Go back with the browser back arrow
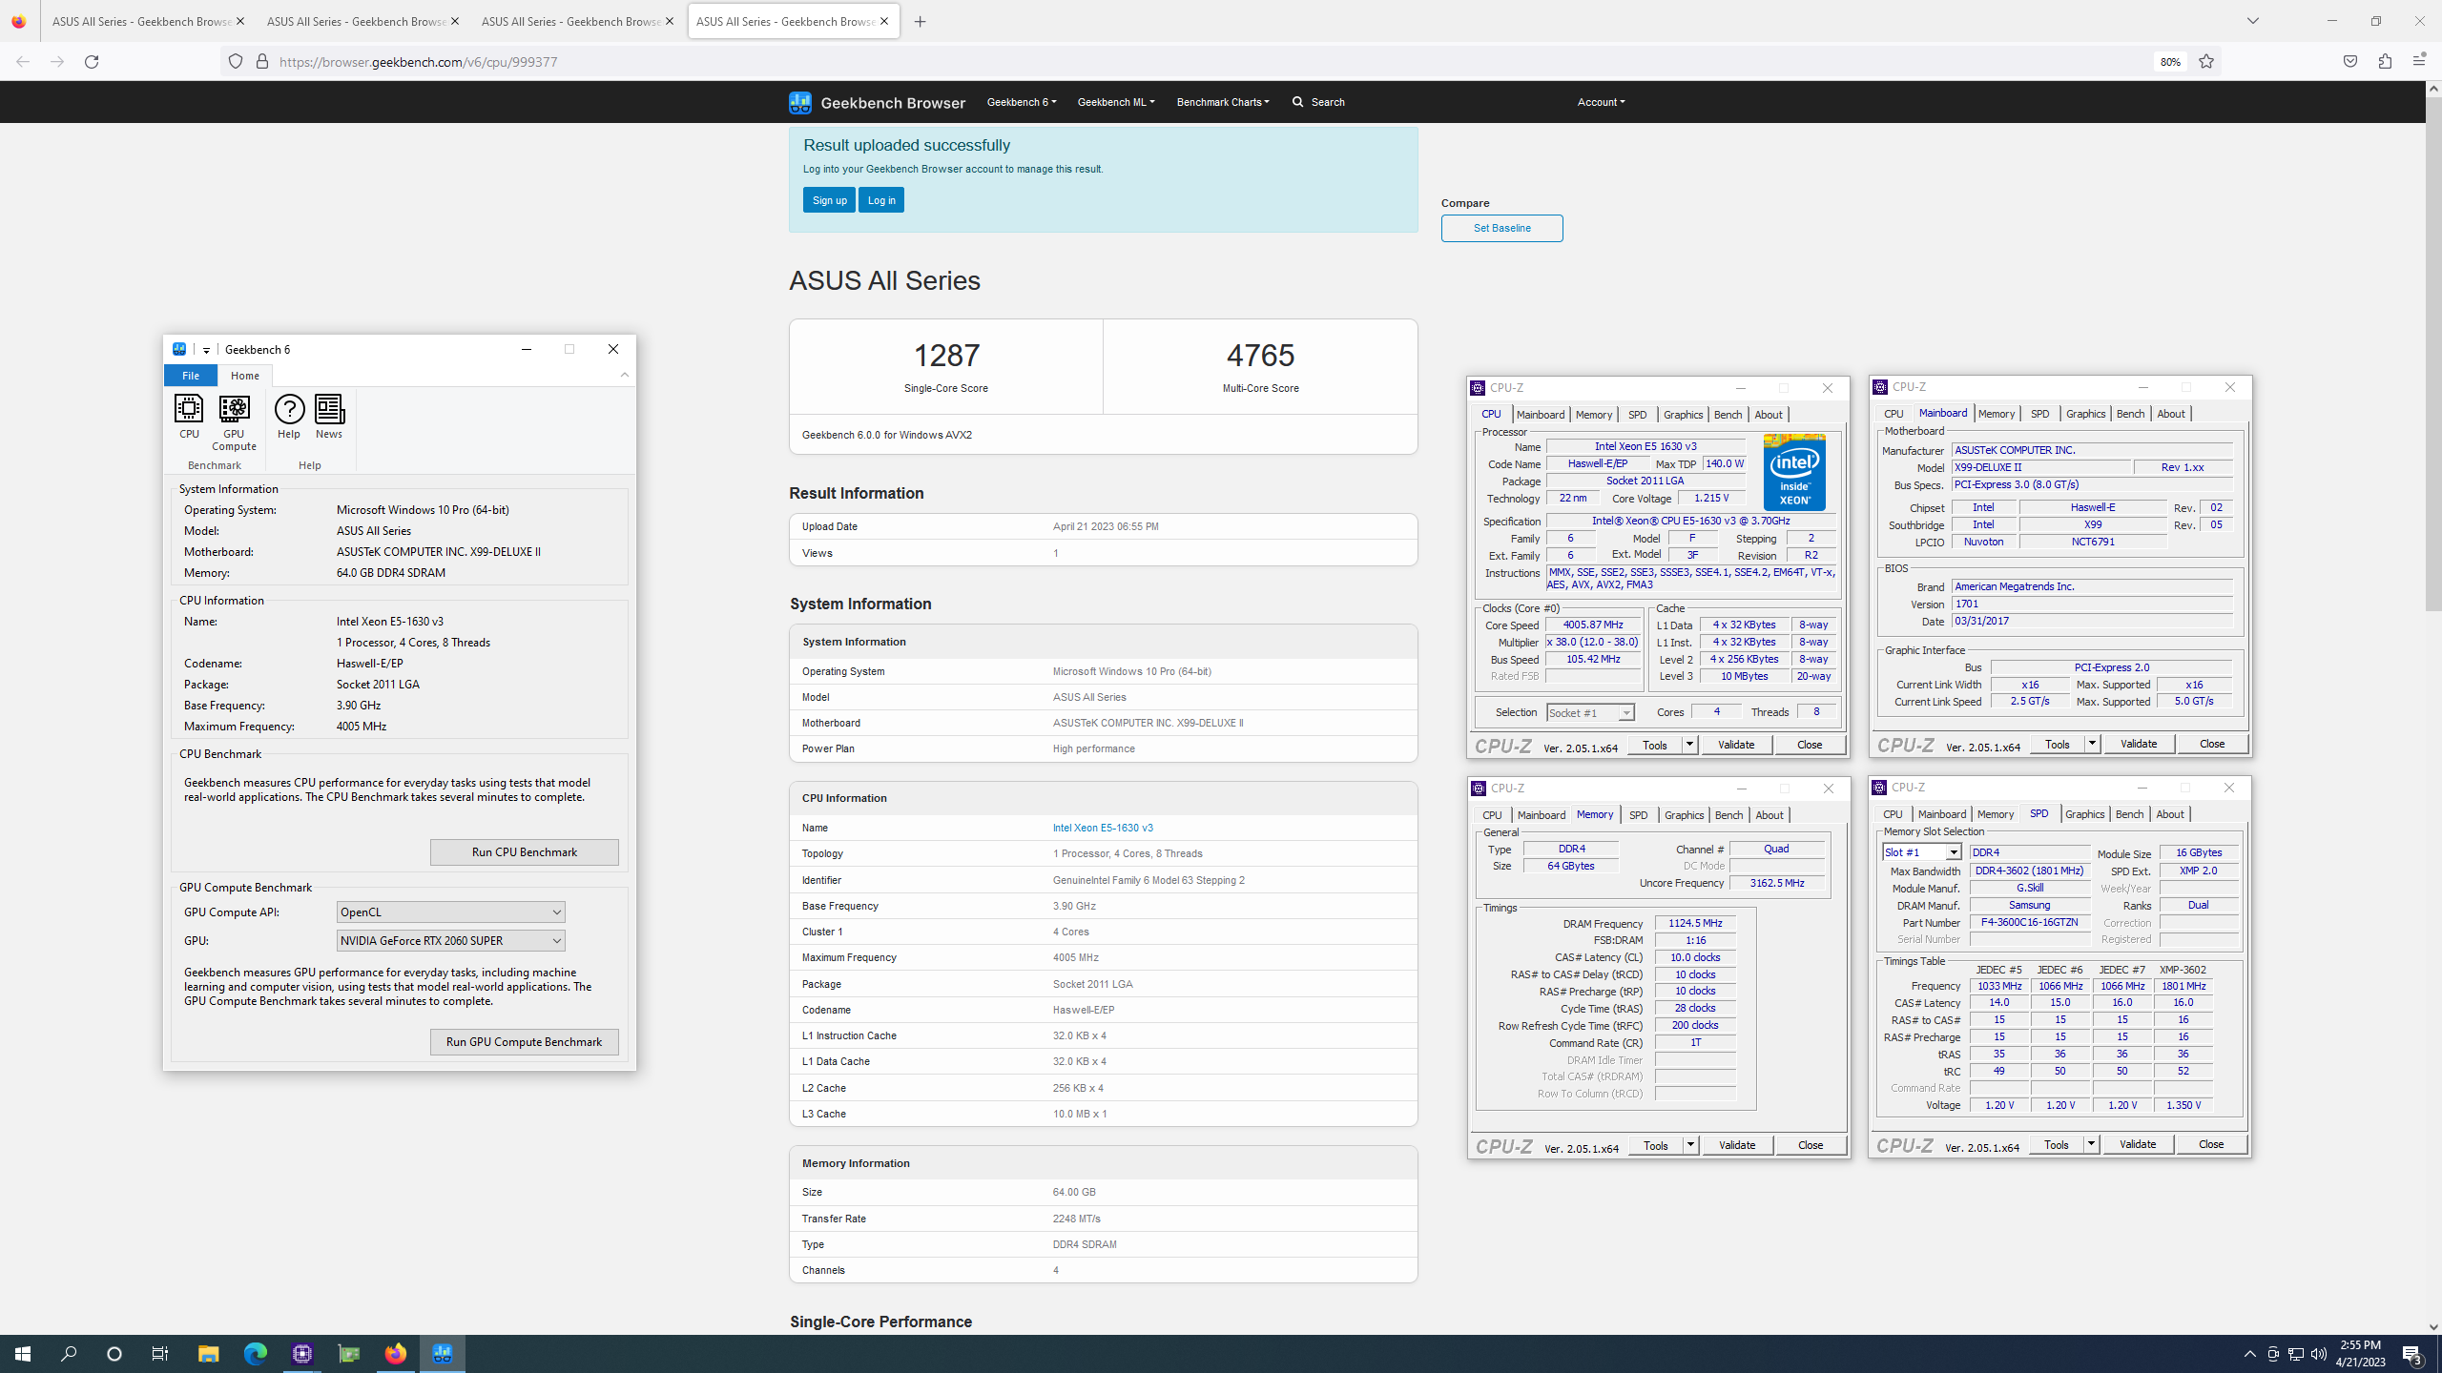2442x1373 pixels. click(x=23, y=62)
